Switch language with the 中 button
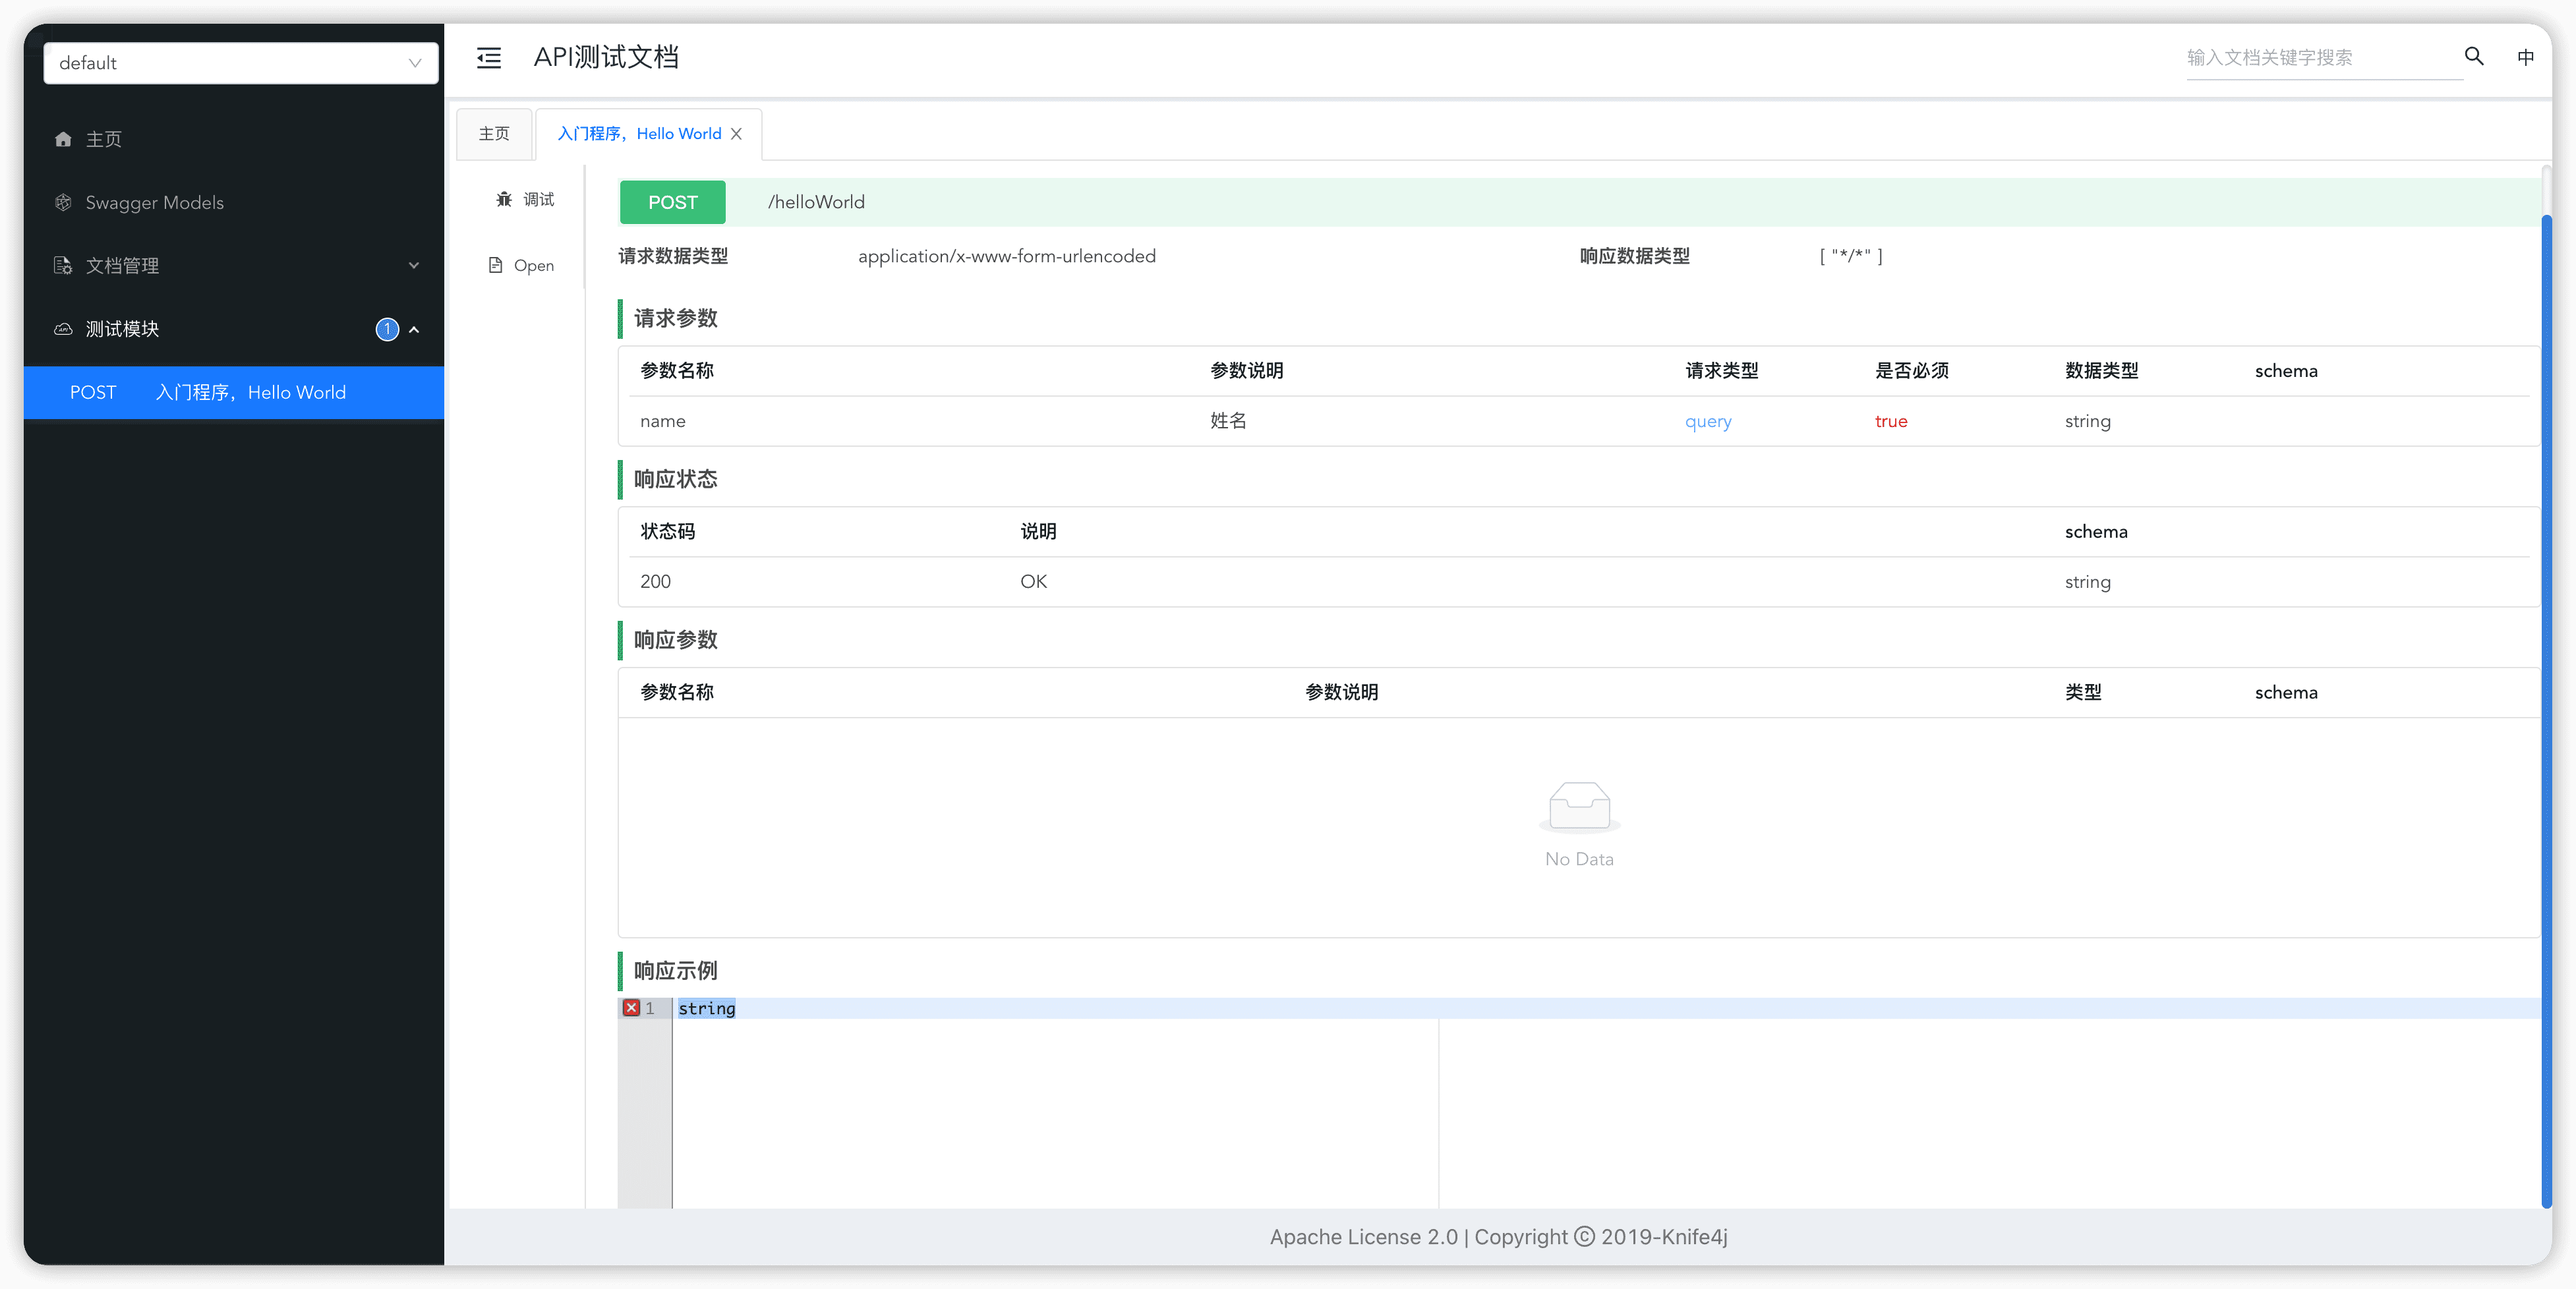This screenshot has height=1289, width=2576. 2525,57
